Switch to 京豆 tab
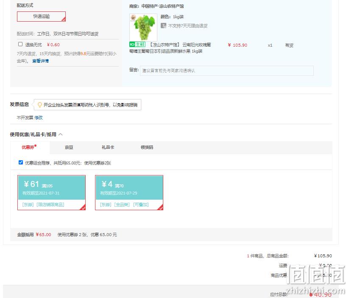This screenshot has height=298, width=349. (69, 148)
